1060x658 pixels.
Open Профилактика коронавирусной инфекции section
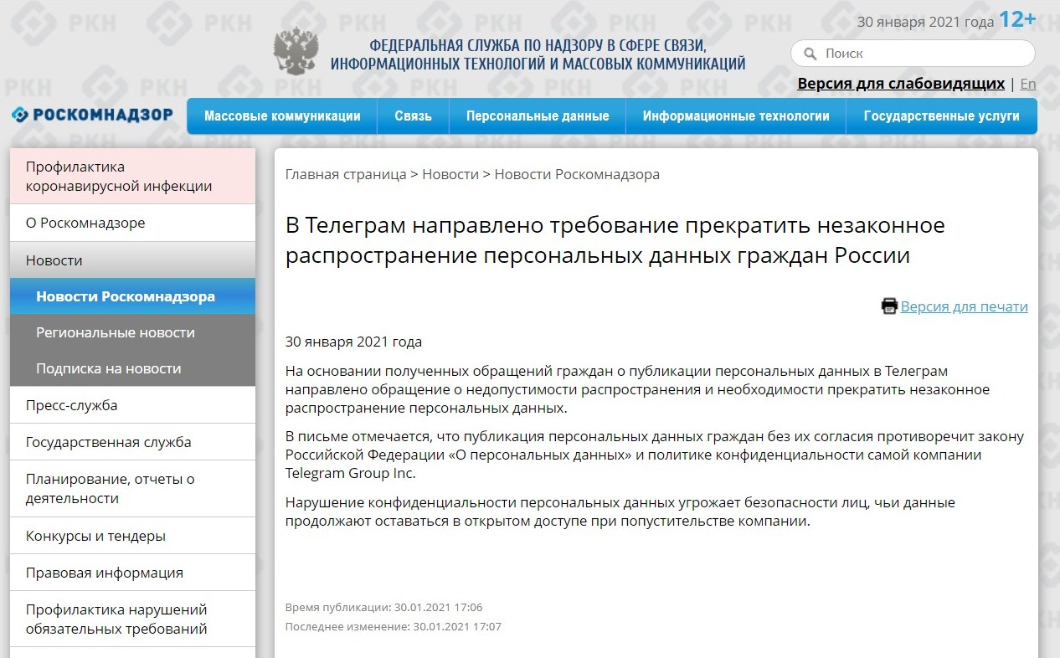tap(132, 177)
